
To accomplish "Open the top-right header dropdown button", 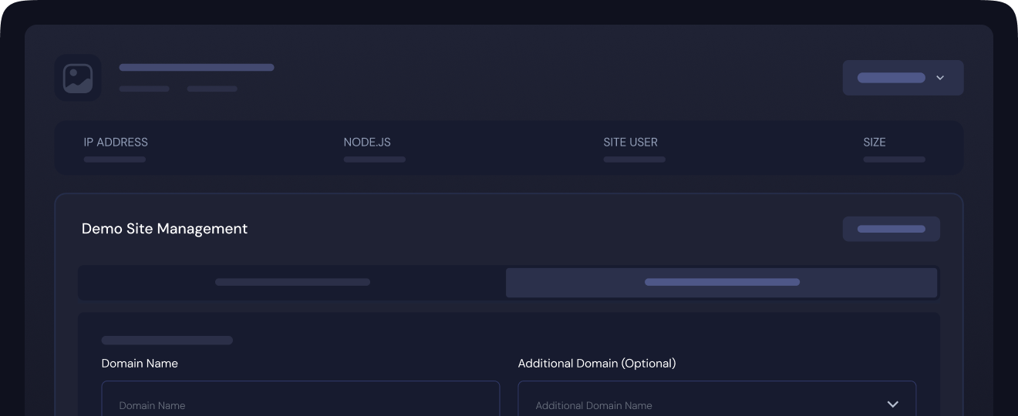I will pos(902,78).
